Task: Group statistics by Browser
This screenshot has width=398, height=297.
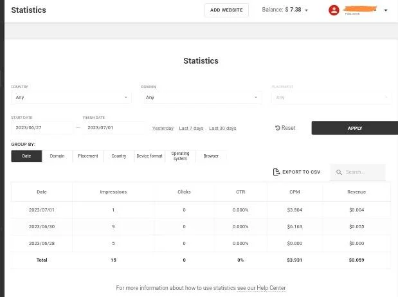Action: point(211,156)
